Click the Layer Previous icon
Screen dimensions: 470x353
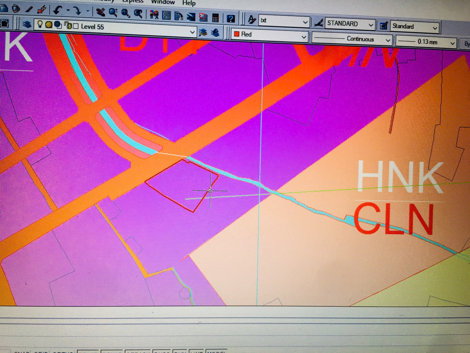pyautogui.click(x=215, y=33)
